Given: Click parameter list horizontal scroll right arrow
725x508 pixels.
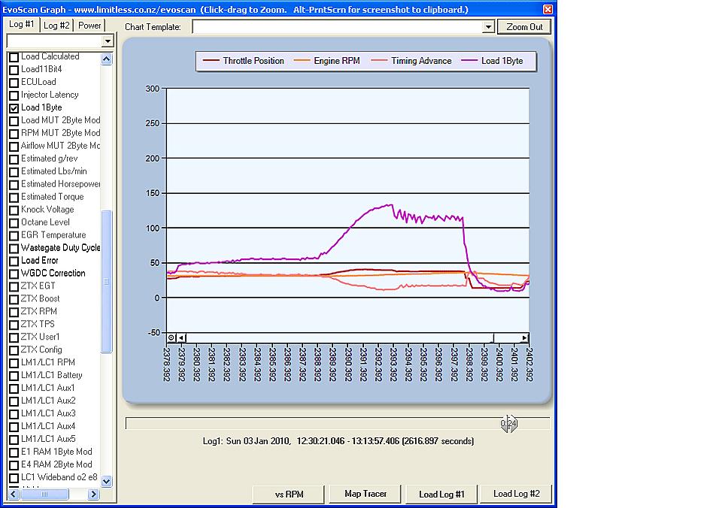Looking at the screenshot, I should coord(93,494).
